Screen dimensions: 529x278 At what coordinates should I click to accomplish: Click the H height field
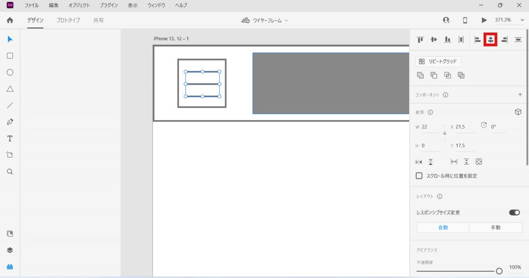coord(431,146)
